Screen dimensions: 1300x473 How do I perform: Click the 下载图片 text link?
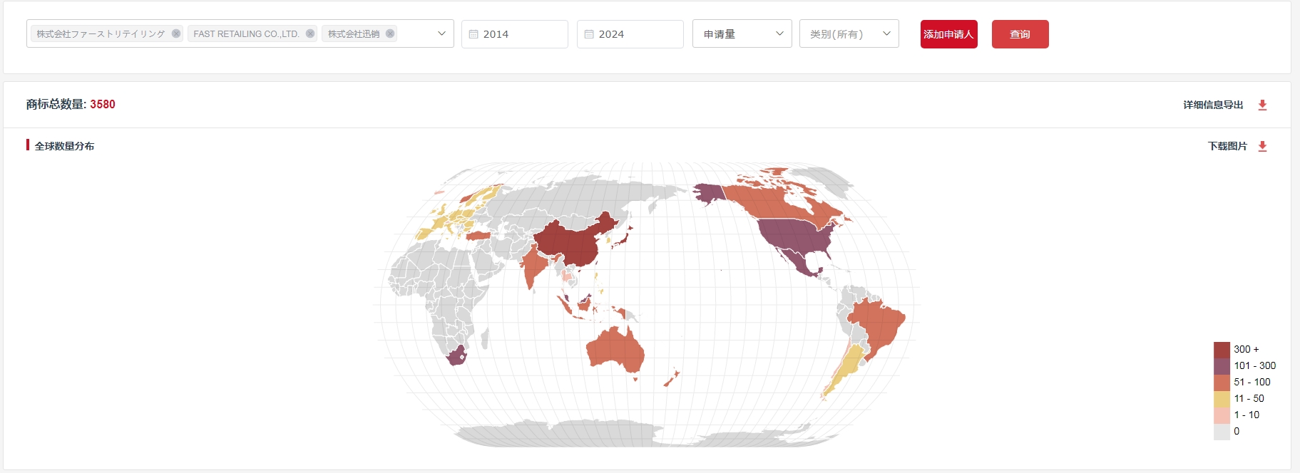pyautogui.click(x=1227, y=146)
